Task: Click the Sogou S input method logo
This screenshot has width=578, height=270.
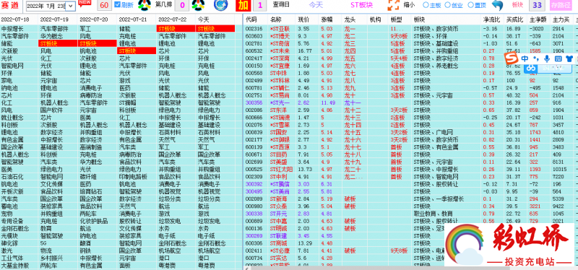Action: [511, 58]
